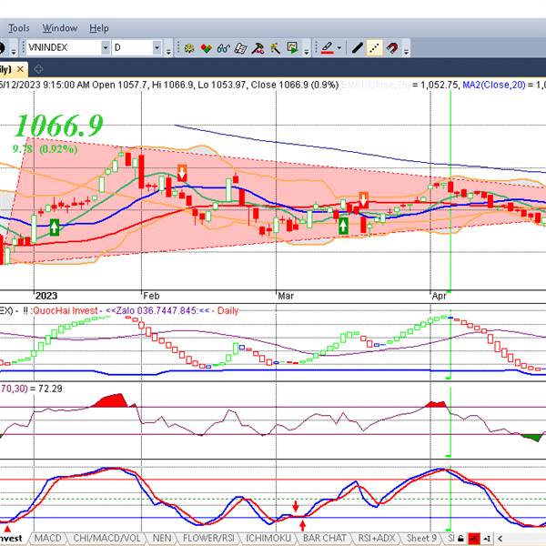
Task: Expand the D interval dropdown arrow
Action: click(x=157, y=47)
